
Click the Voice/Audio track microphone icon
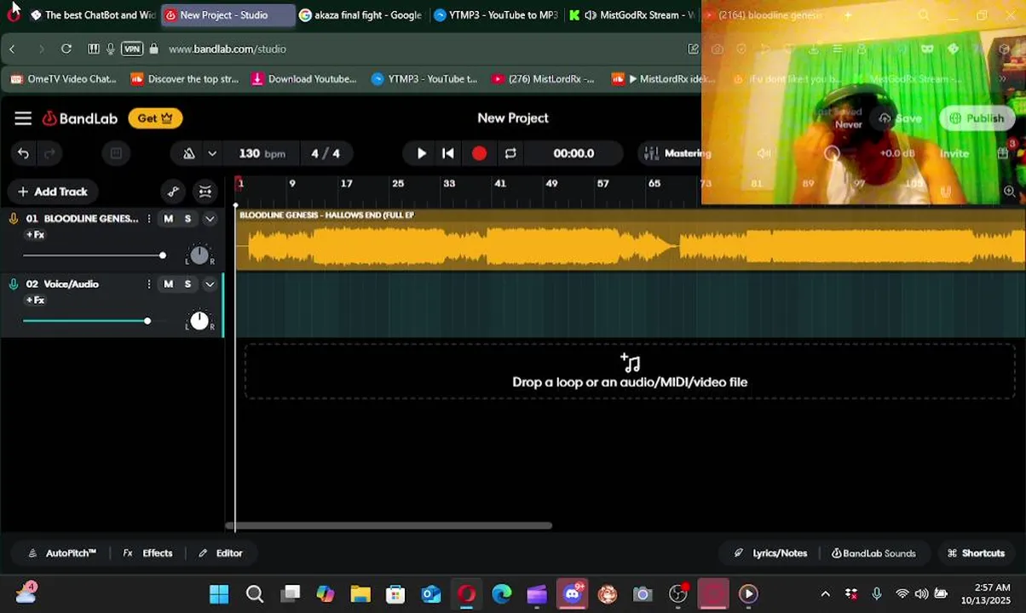(14, 284)
